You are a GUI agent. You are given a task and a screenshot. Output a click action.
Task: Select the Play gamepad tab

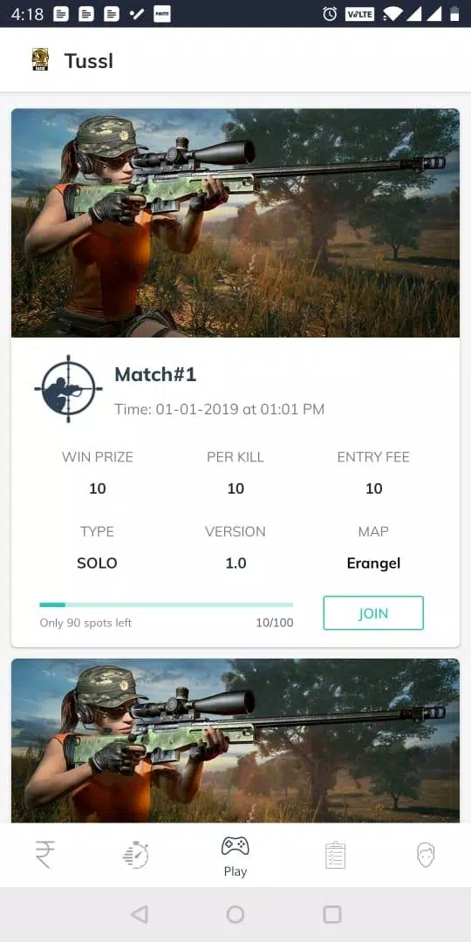235,857
